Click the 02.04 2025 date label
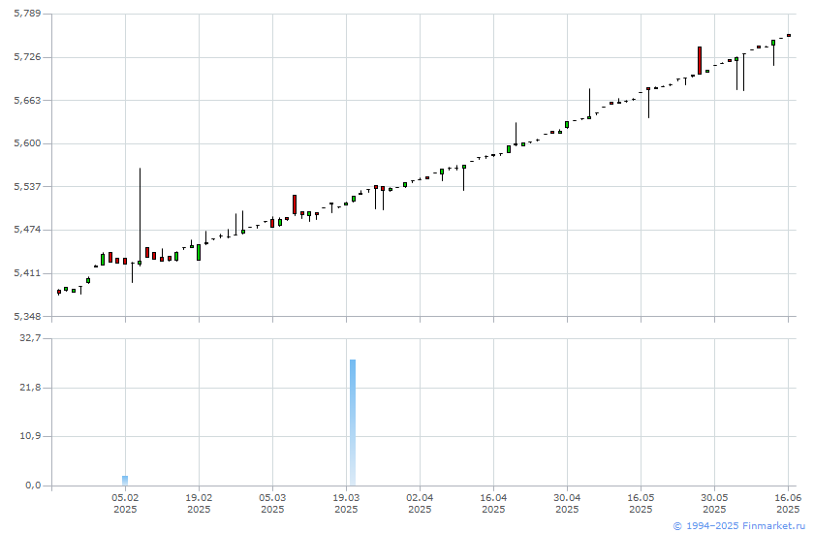 pyautogui.click(x=420, y=503)
